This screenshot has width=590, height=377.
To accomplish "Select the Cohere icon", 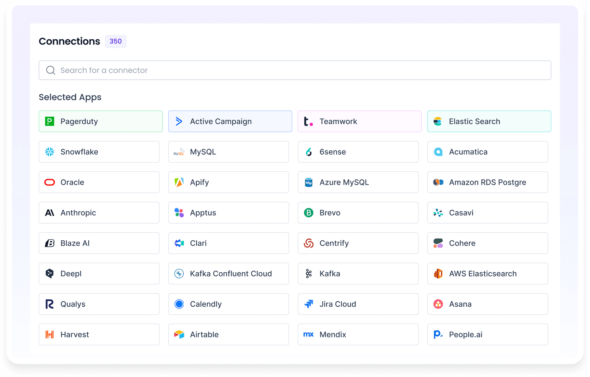I will (x=438, y=243).
